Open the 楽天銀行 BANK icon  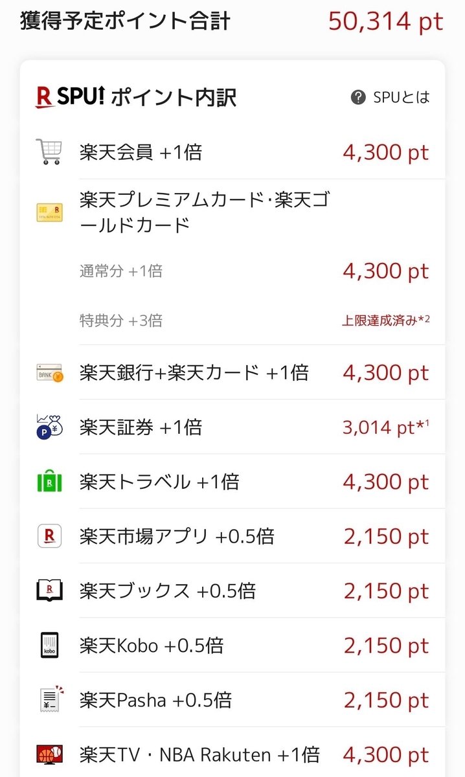49,372
